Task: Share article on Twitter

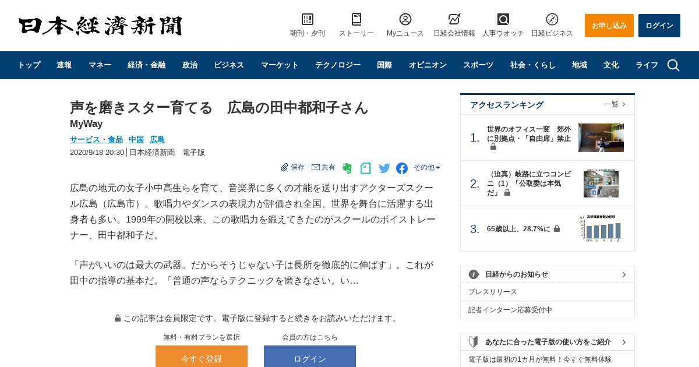Action: point(384,168)
